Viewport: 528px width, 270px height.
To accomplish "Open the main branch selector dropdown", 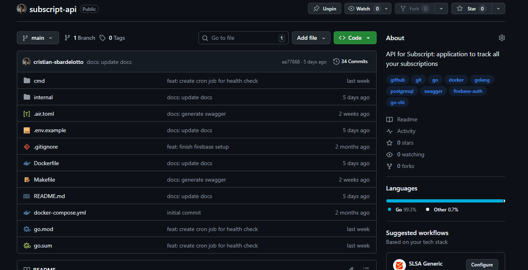I will 38,38.
